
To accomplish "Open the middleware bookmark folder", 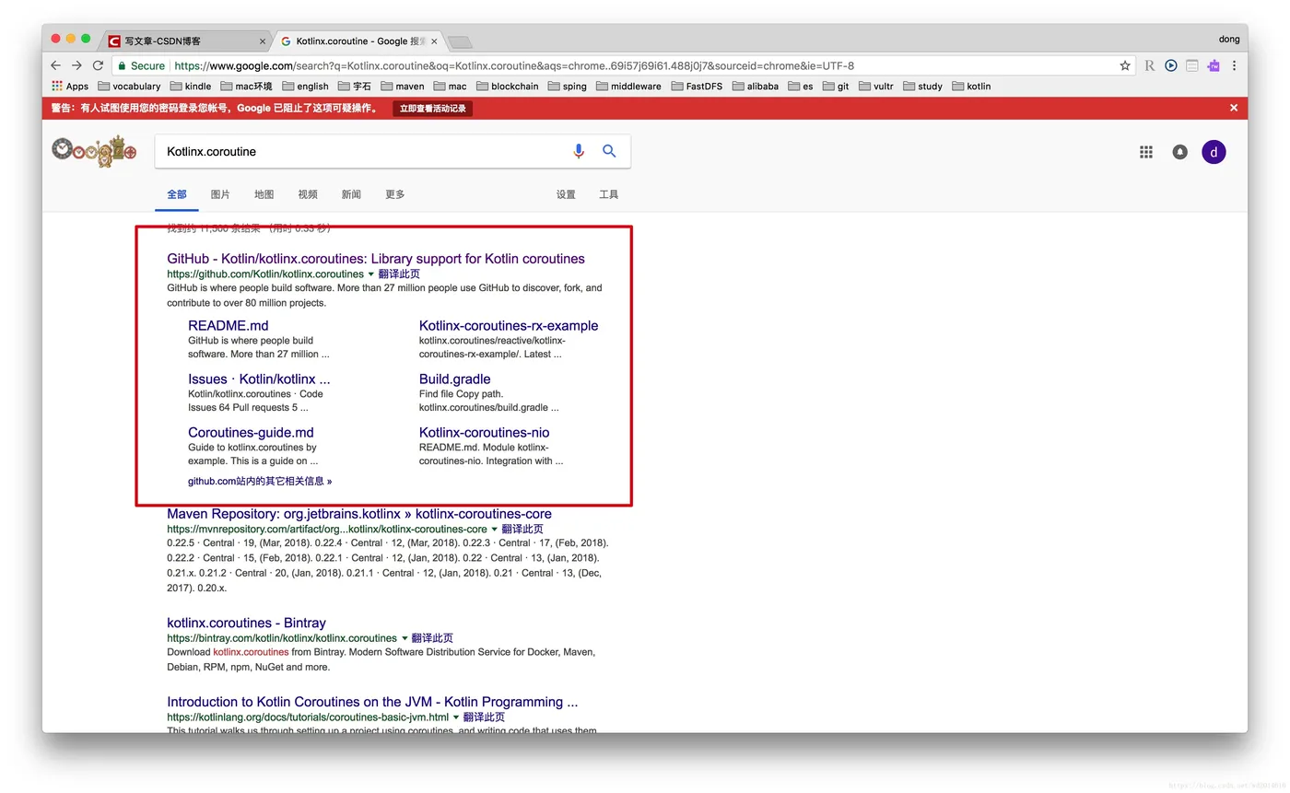I will pos(628,86).
